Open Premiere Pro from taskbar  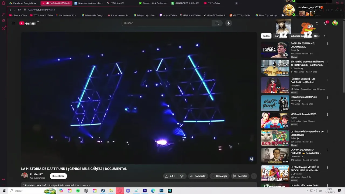tap(145, 191)
